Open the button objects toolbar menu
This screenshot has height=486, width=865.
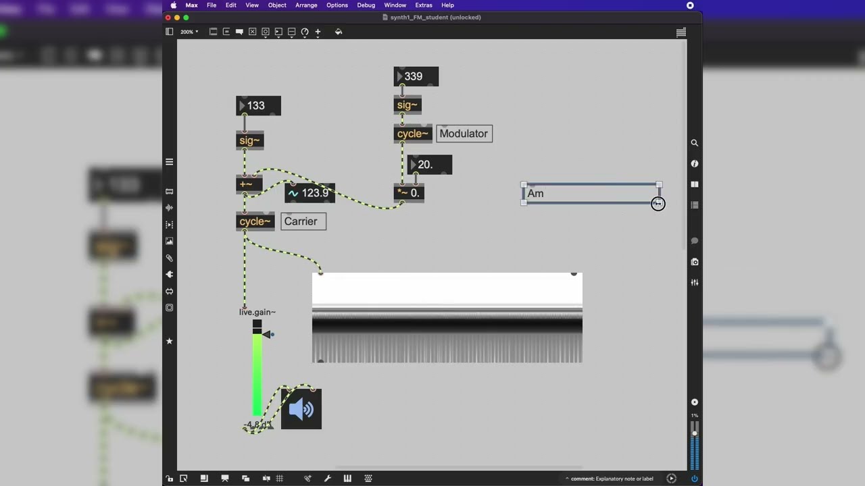(266, 32)
